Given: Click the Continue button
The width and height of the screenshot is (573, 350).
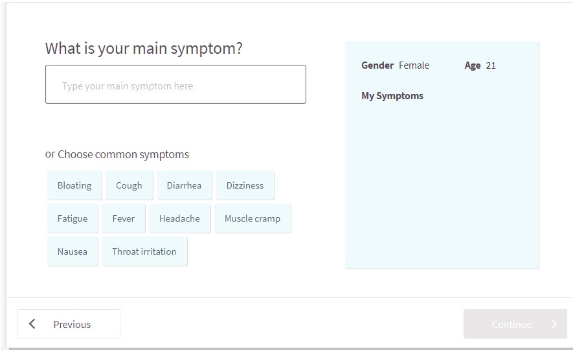Looking at the screenshot, I should pos(515,323).
